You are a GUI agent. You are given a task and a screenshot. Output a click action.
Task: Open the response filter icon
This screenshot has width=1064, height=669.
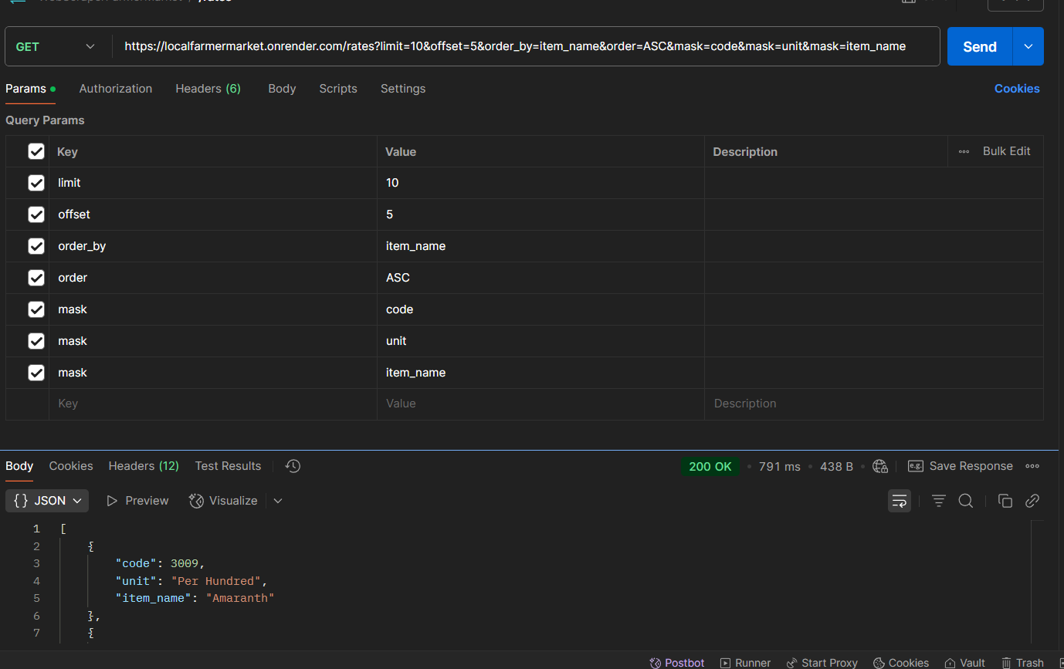(939, 501)
